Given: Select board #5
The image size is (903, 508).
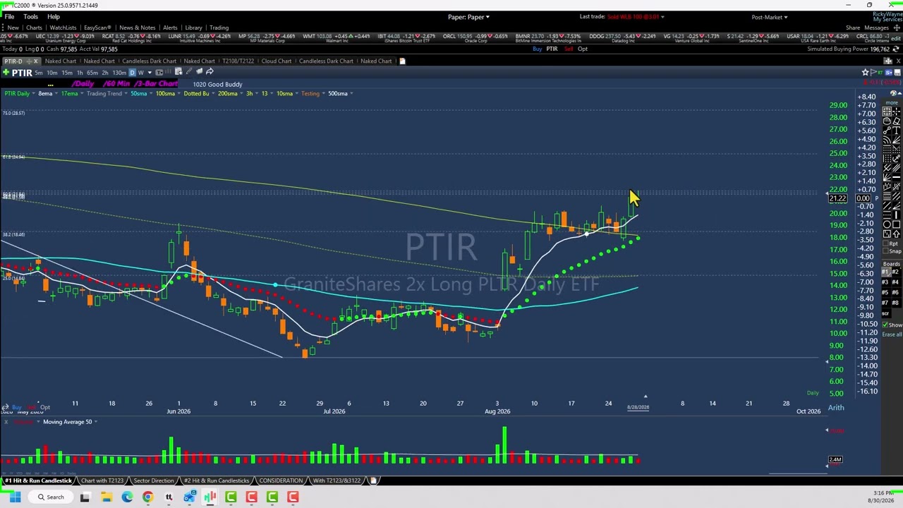Looking at the screenshot, I should [885, 292].
